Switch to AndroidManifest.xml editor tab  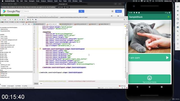66,24
